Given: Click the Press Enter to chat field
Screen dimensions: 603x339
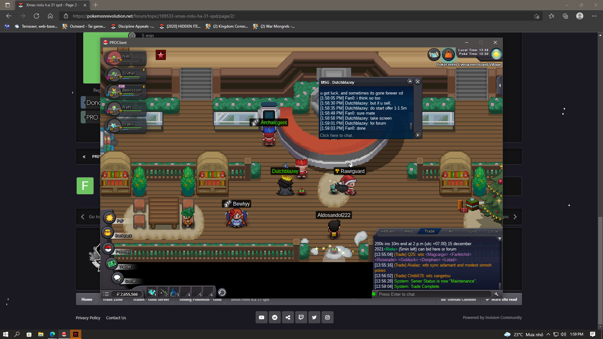Looking at the screenshot, I should (x=433, y=294).
